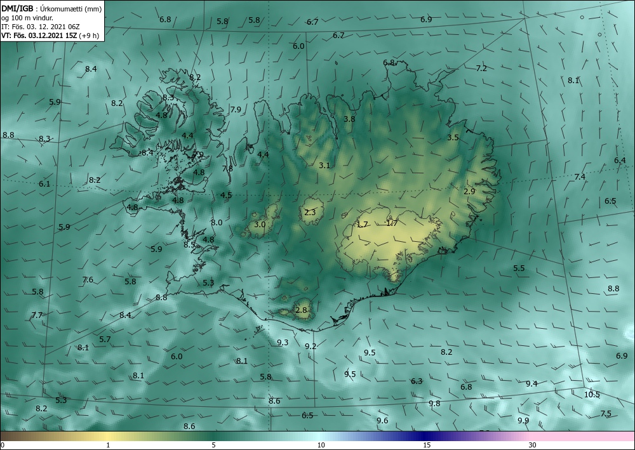Select the 3.8 value on the map
Image resolution: width=635 pixels, height=450 pixels.
point(349,119)
